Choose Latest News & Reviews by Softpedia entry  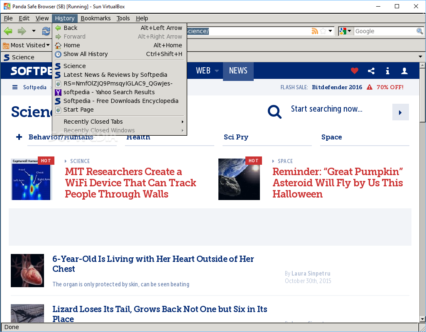(119, 75)
